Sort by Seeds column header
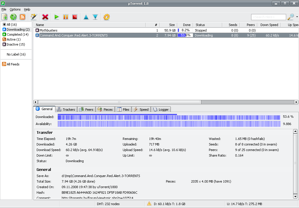Screen dimensions: 299x208 pos(231,25)
